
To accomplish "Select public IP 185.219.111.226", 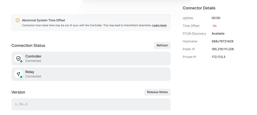I will coord(223,49).
